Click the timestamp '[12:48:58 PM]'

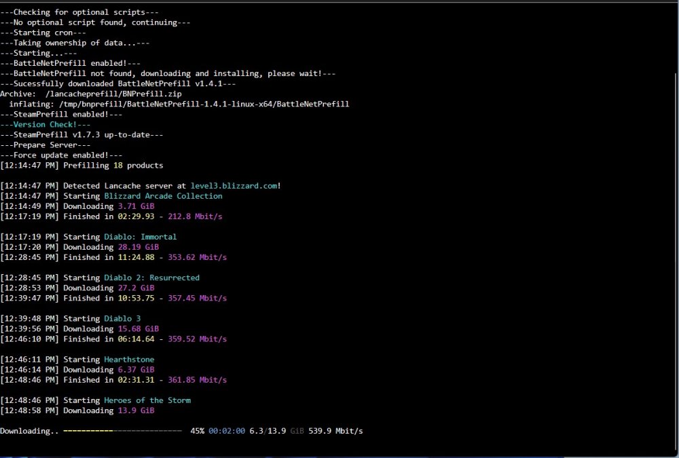point(29,411)
